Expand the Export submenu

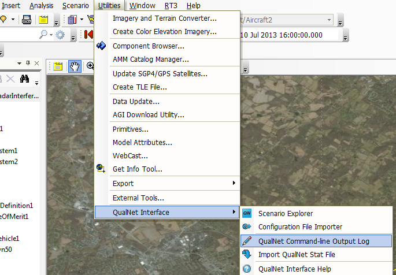pos(234,183)
